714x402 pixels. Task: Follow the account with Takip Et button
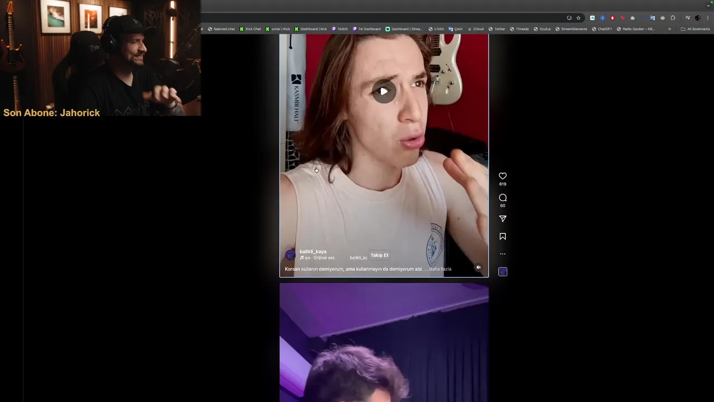(x=379, y=255)
